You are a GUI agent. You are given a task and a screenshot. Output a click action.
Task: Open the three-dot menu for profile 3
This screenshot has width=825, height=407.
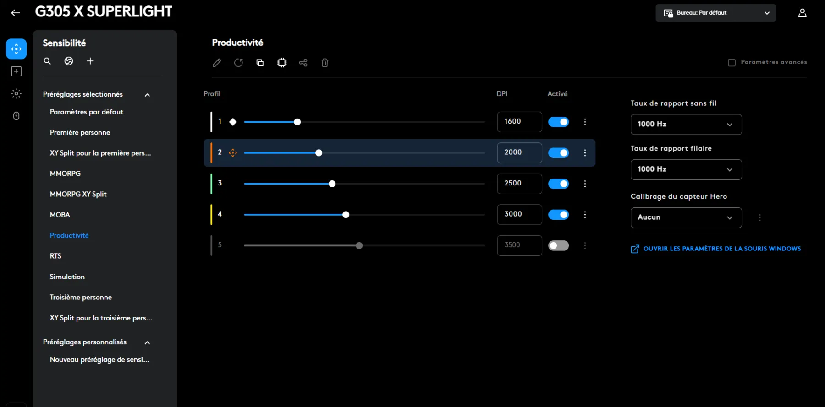[585, 184]
